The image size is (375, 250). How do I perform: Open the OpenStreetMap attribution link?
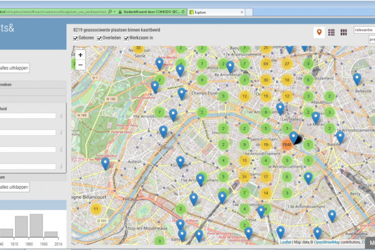(327, 241)
